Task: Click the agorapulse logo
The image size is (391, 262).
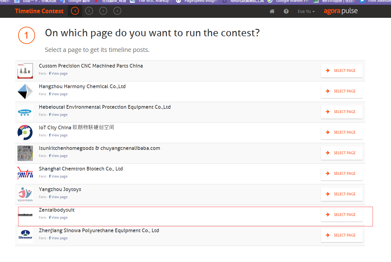Action: [341, 11]
